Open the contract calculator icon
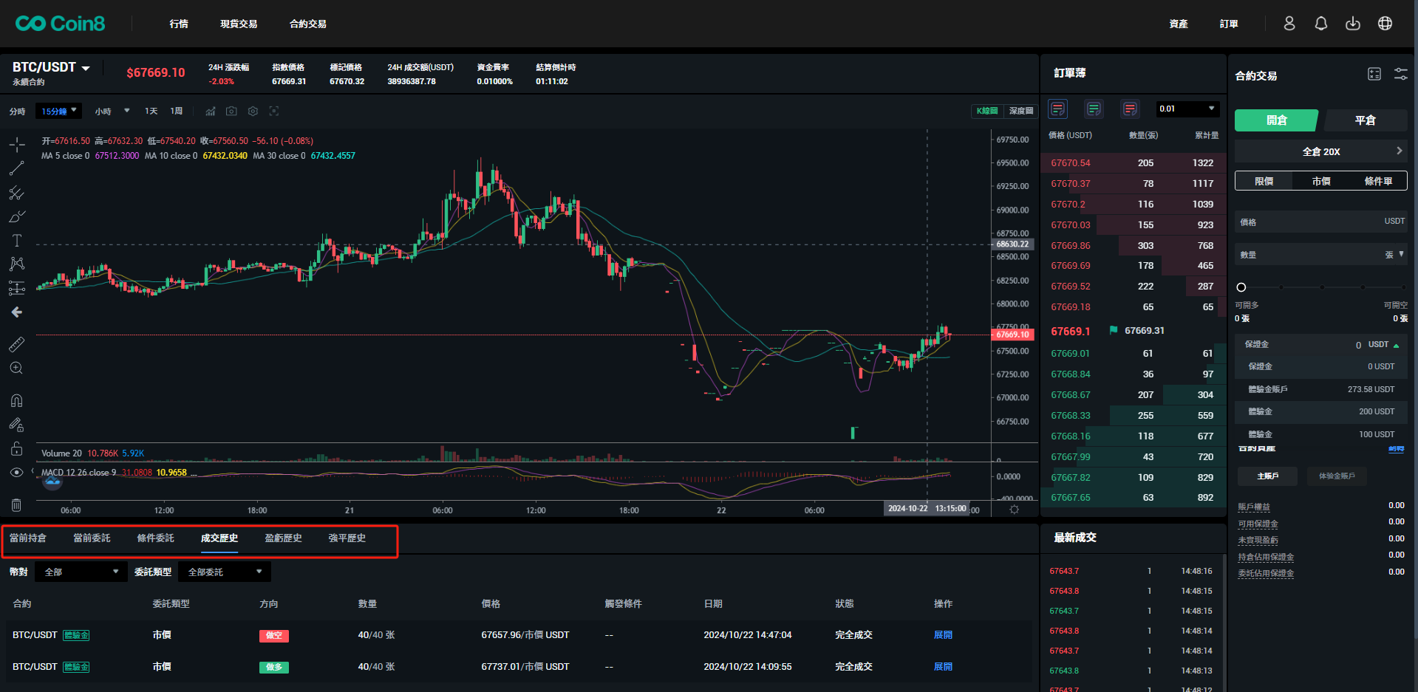 coord(1374,74)
